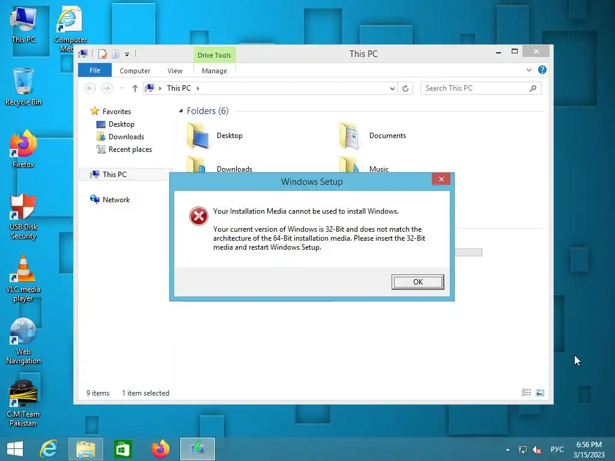
Task: Launch Firefox from the taskbar
Action: pos(160,449)
